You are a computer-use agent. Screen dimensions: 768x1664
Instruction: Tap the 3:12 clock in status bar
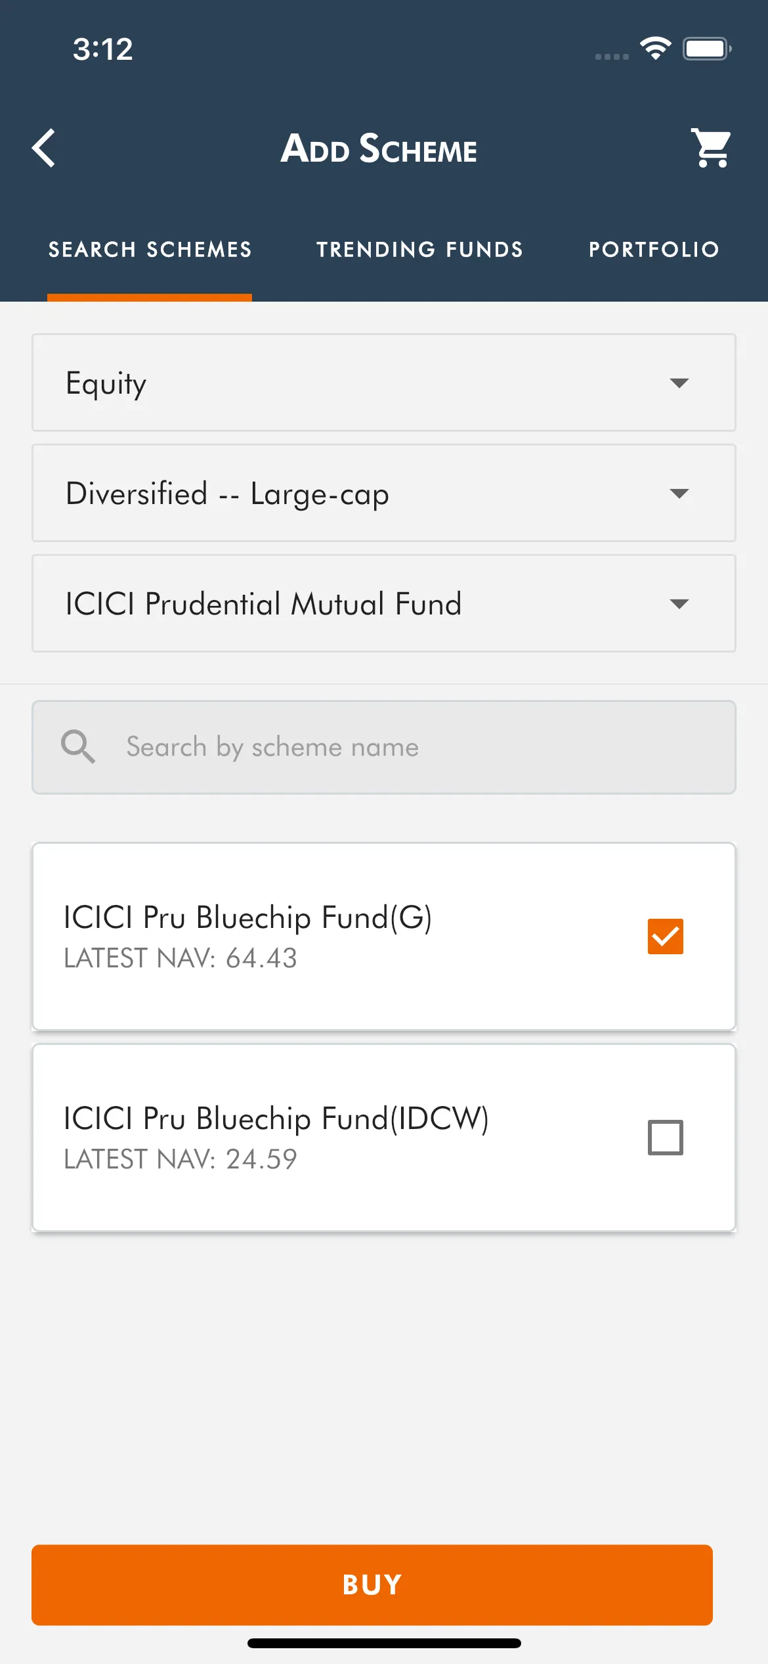tap(103, 49)
